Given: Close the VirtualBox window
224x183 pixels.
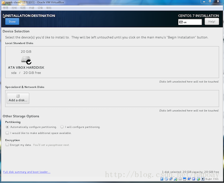Looking at the screenshot, I should pos(218,2).
